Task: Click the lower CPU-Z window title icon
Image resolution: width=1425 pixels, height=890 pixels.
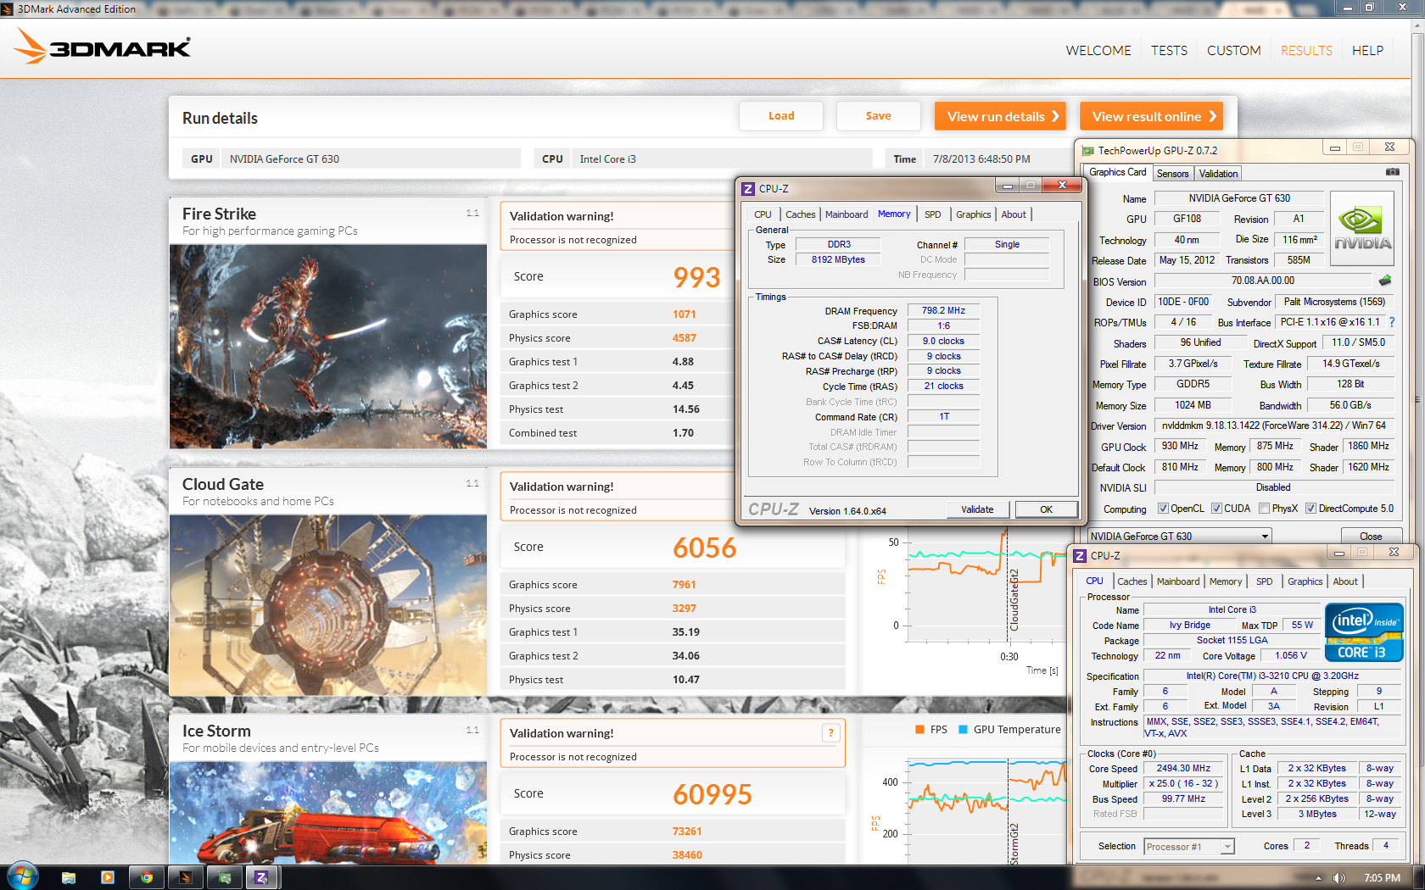Action: click(1080, 556)
